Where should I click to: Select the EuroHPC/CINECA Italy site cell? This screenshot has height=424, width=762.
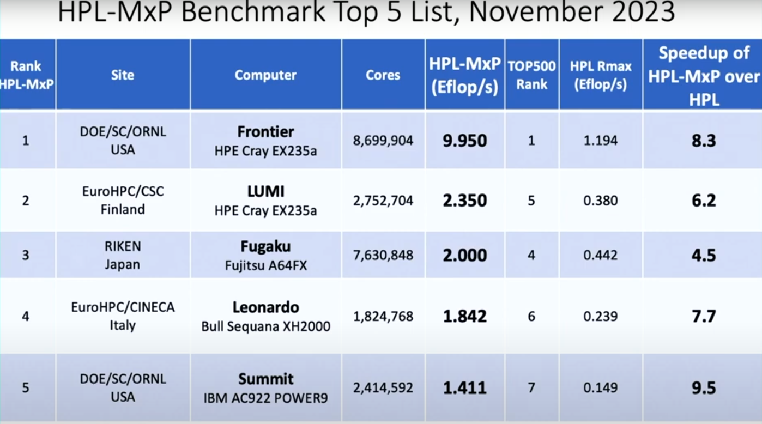(x=123, y=316)
